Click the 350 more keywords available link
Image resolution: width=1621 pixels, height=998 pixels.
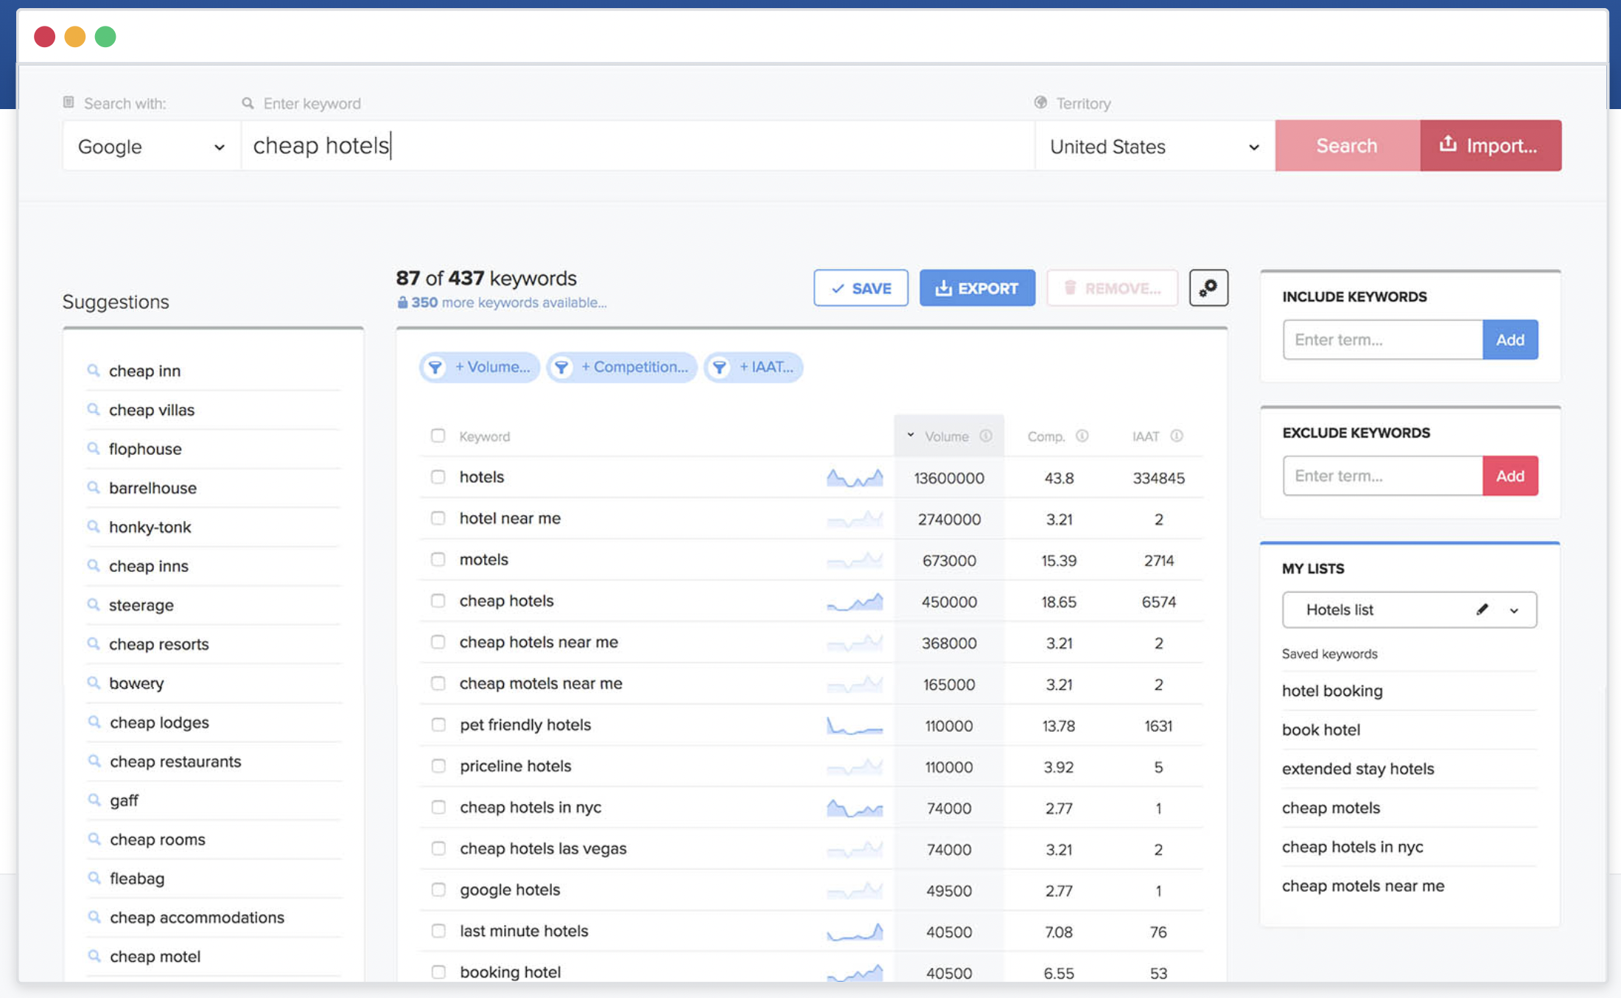tap(508, 302)
